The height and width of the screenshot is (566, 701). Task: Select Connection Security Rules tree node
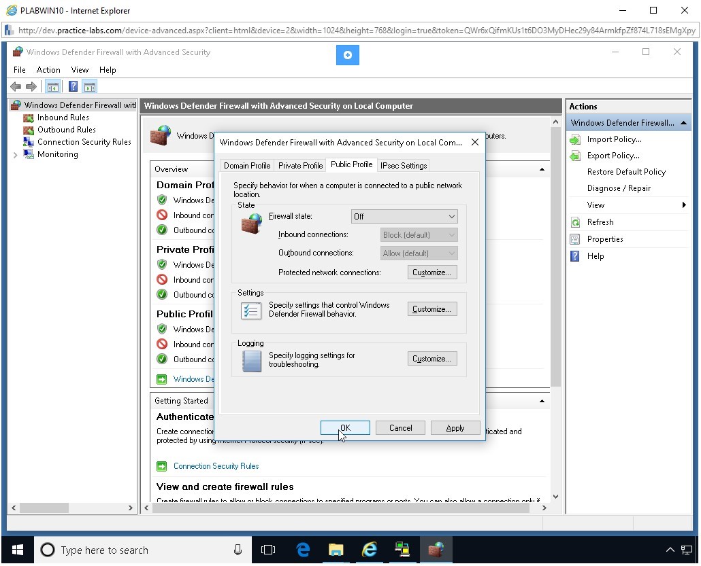pos(84,142)
